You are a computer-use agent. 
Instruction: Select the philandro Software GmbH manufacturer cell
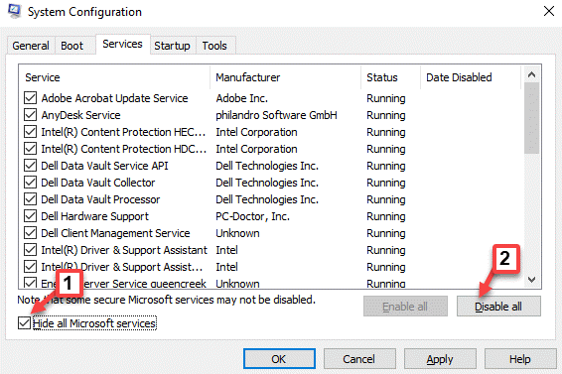pyautogui.click(x=276, y=115)
